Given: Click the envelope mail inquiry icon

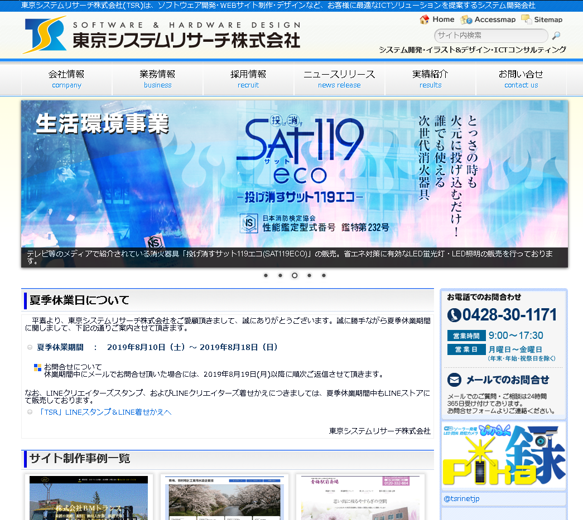Looking at the screenshot, I should [454, 380].
